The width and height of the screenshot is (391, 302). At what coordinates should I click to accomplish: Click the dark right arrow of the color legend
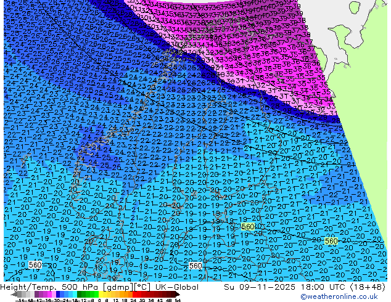178,295
